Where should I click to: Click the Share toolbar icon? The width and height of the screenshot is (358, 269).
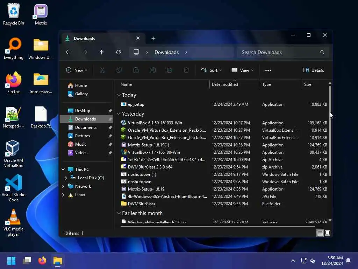coord(170,70)
